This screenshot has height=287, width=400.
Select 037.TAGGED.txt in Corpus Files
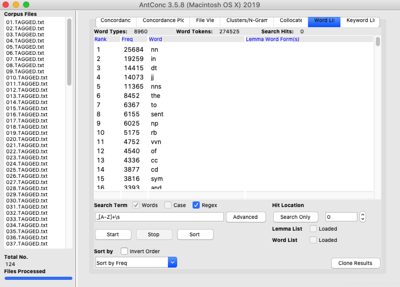point(27,244)
